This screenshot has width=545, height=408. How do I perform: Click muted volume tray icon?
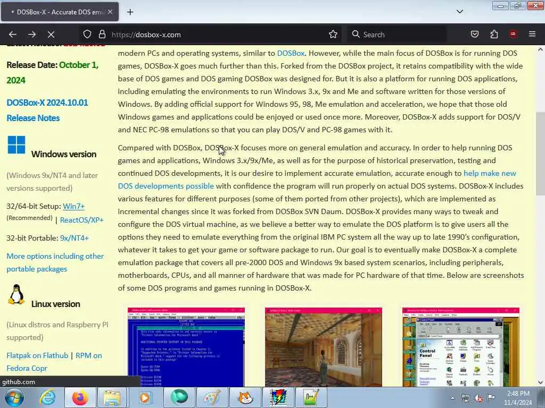(478, 398)
